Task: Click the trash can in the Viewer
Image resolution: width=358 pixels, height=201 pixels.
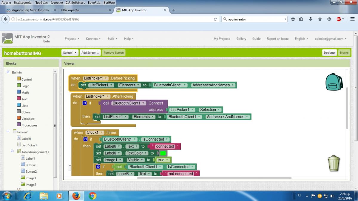Action: pyautogui.click(x=334, y=163)
